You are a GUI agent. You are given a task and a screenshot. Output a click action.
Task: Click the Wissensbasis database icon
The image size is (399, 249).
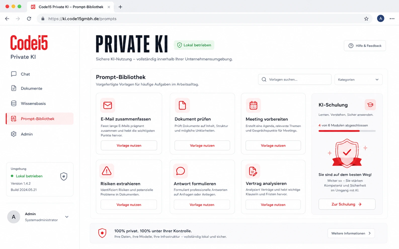(x=14, y=103)
